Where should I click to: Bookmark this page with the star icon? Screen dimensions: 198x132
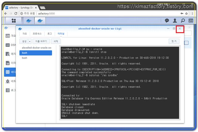(x=186, y=13)
